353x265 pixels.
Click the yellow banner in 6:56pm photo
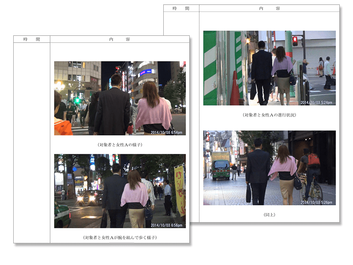coord(180,190)
